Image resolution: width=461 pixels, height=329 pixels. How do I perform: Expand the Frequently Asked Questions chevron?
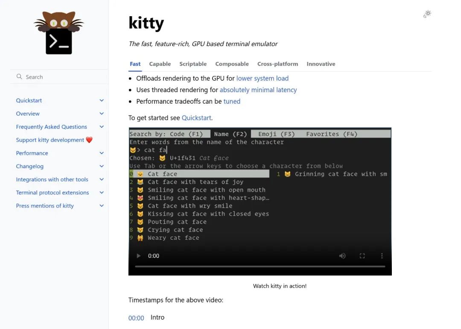(102, 127)
